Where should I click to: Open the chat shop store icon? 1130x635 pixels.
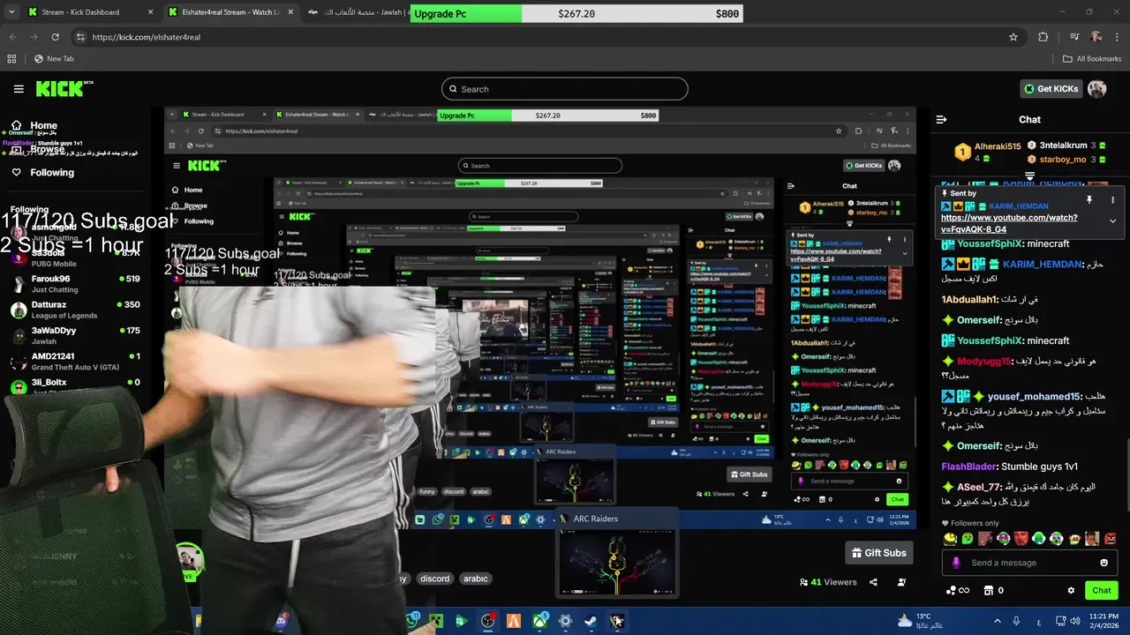(989, 590)
